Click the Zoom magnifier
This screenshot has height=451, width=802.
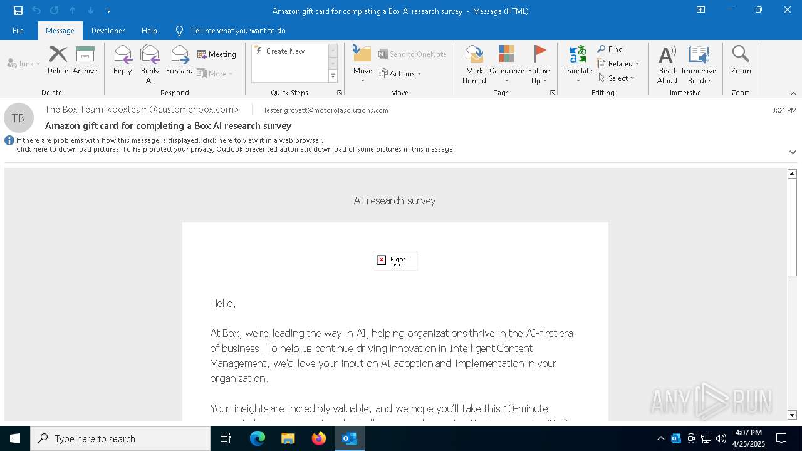pos(741,61)
